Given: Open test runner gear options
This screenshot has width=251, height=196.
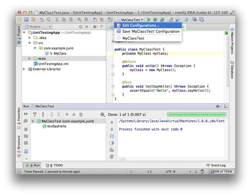Looking at the screenshot, I should pos(102,114).
